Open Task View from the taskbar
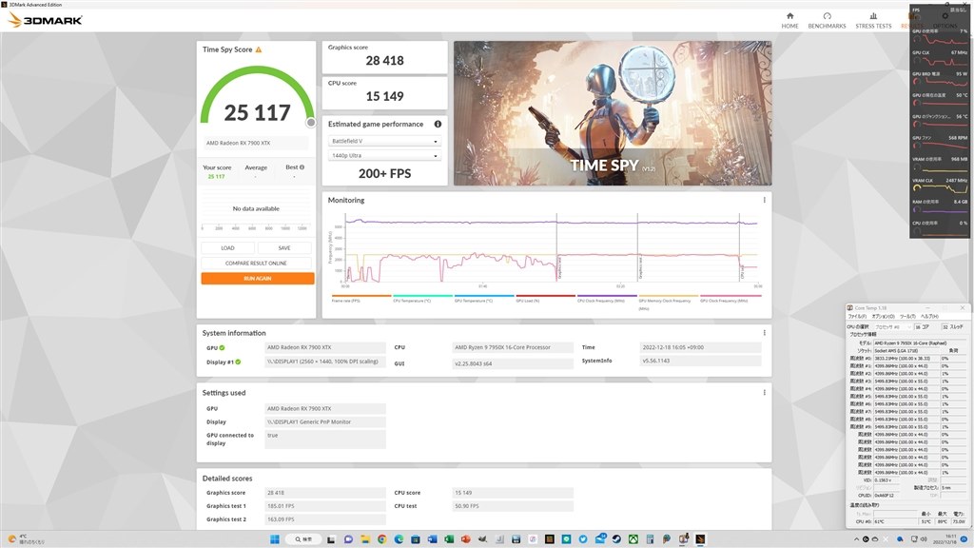Image resolution: width=974 pixels, height=548 pixels. pos(330,539)
